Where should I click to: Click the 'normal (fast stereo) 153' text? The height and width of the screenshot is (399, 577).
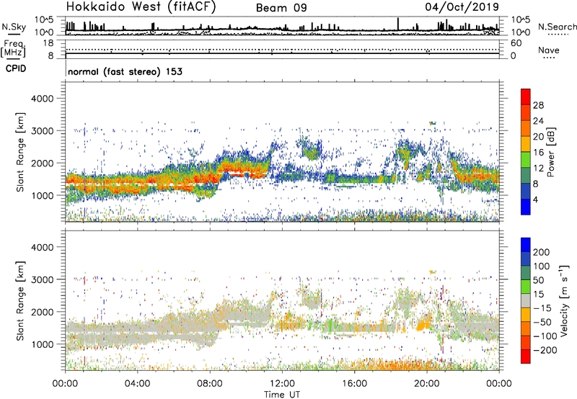pyautogui.click(x=125, y=71)
